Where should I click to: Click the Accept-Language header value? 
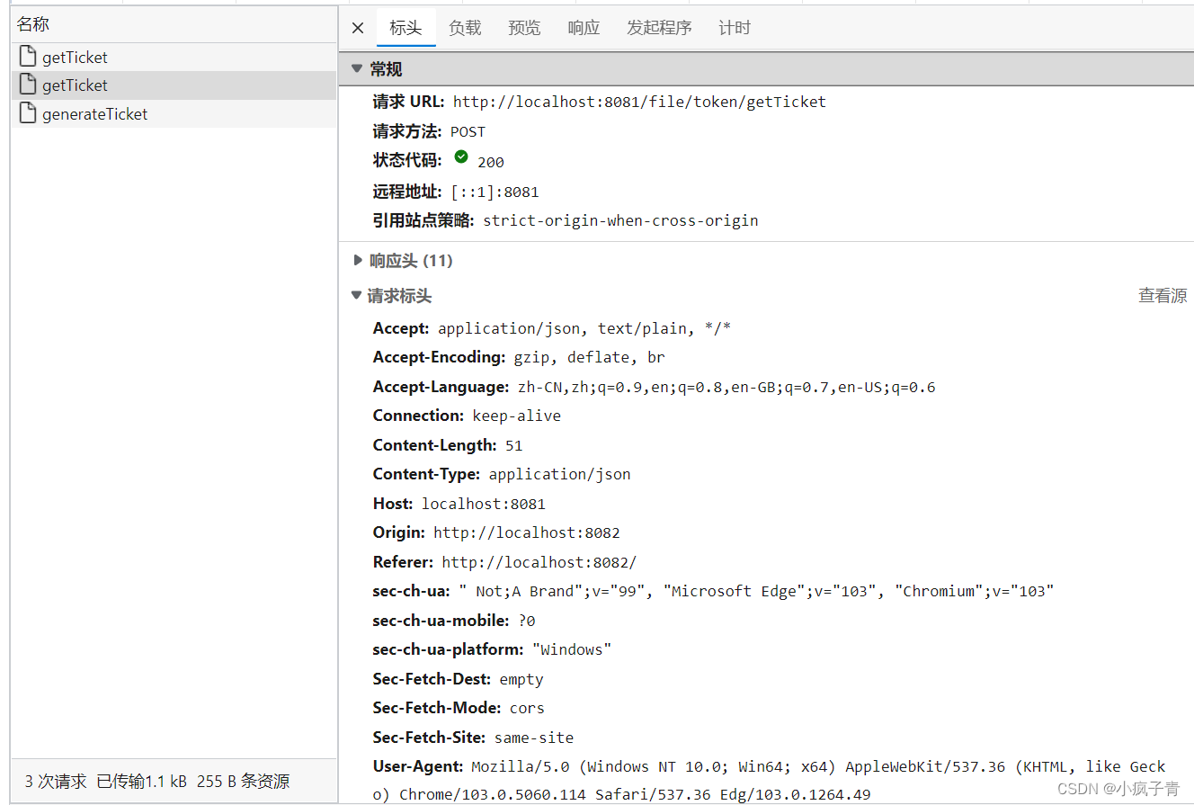(x=726, y=388)
